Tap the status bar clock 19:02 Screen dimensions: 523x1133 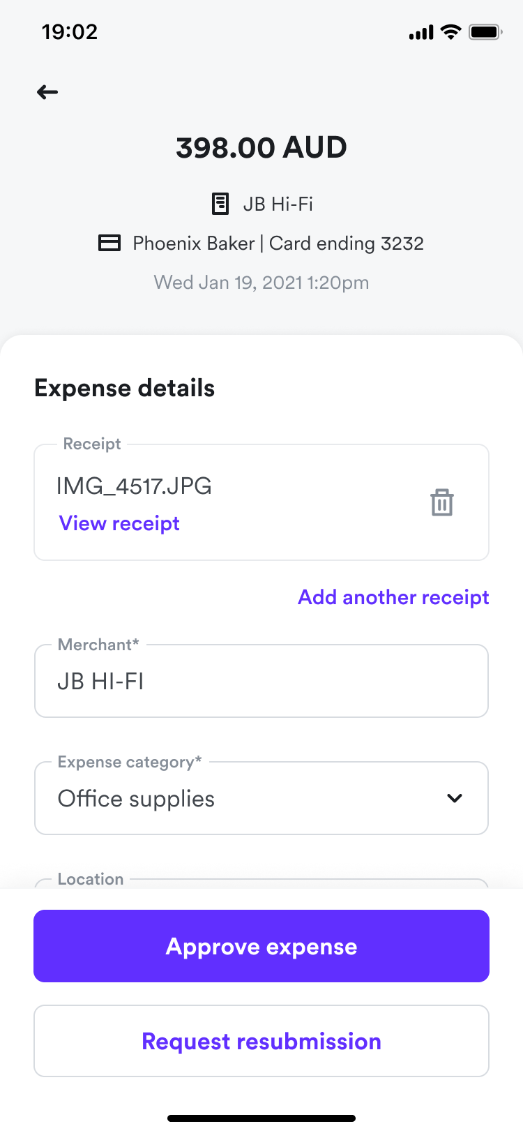coord(70,32)
